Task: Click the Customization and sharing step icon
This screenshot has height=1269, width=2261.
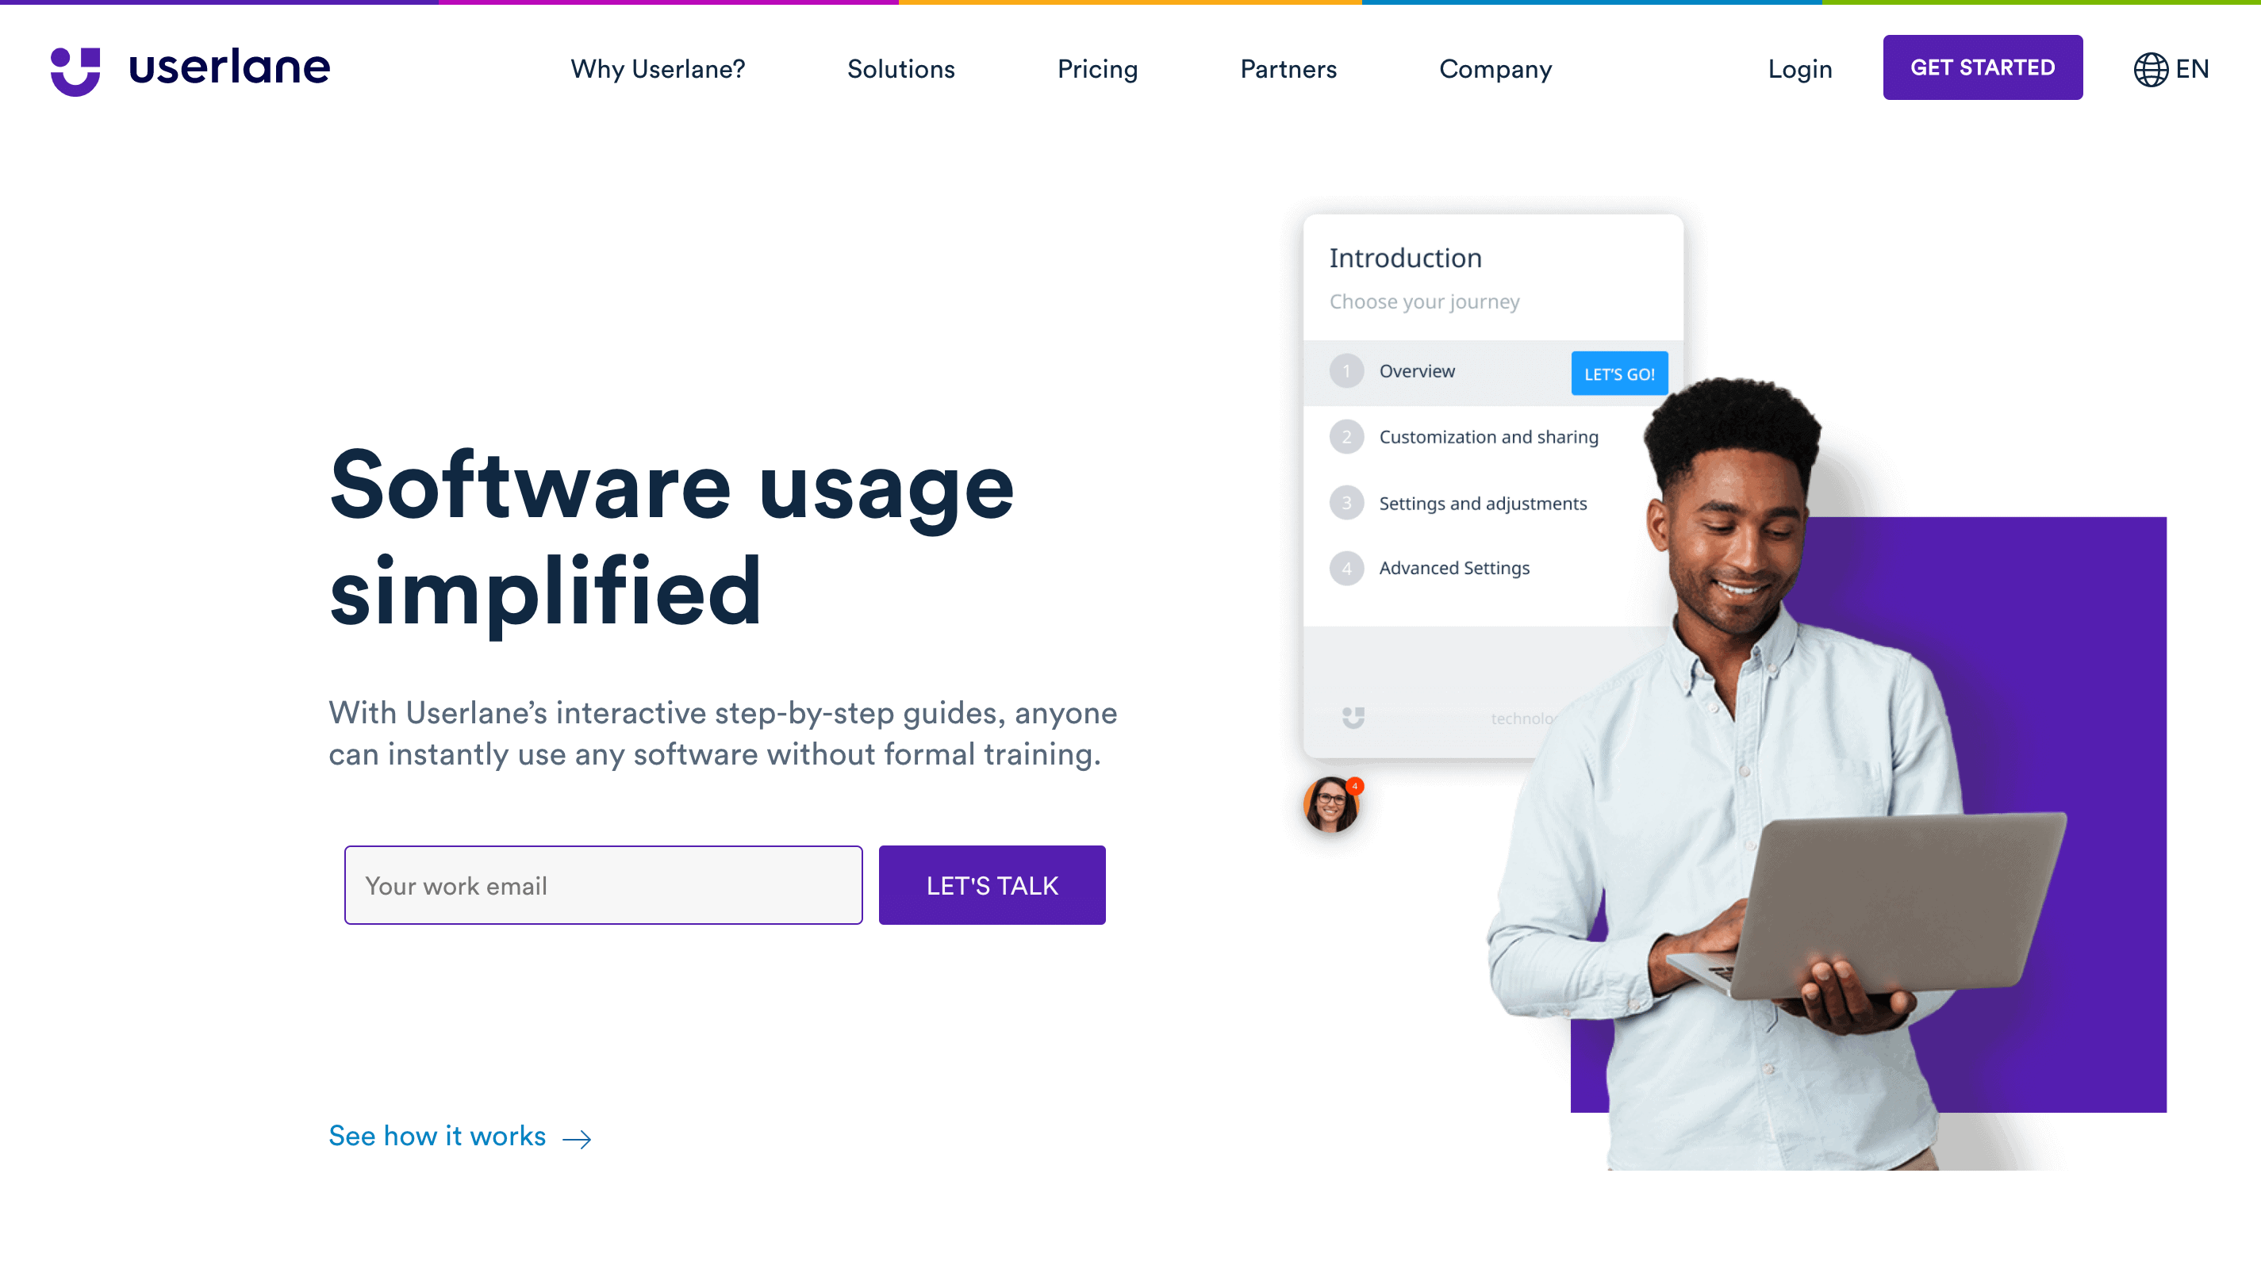Action: coord(1346,436)
